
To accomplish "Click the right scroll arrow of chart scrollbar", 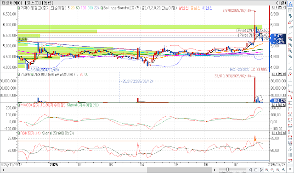I will 215,170.
